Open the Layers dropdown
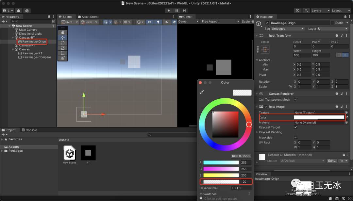This screenshot has width=353, height=201. pyautogui.click(x=321, y=10)
